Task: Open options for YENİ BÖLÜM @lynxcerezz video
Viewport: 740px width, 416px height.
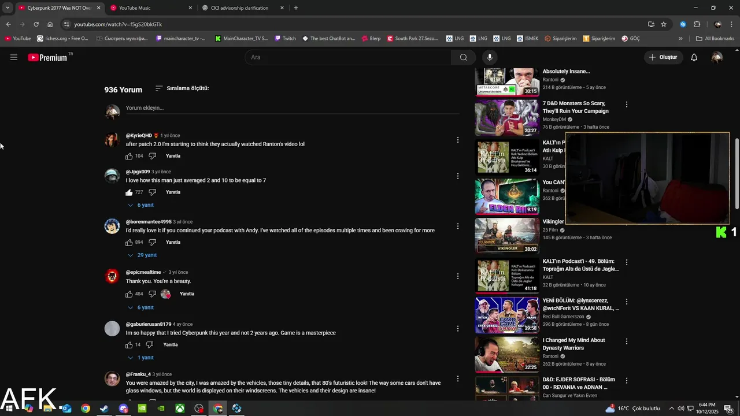Action: 626,302
